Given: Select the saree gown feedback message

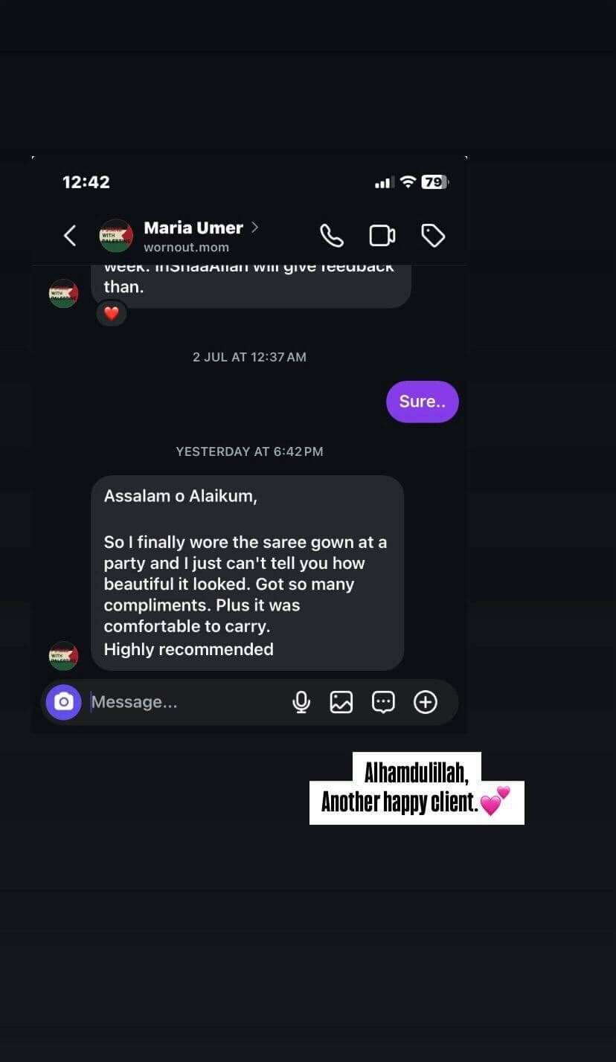Looking at the screenshot, I should pyautogui.click(x=247, y=573).
